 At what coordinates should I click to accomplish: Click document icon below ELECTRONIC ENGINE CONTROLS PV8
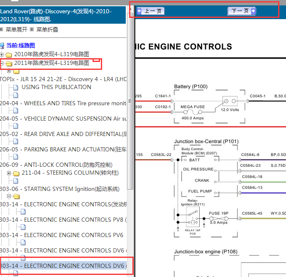tap(23, 227)
